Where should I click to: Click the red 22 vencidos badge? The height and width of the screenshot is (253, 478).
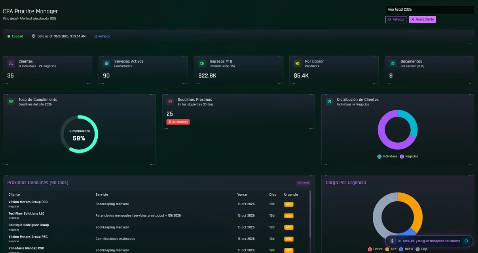tap(178, 122)
